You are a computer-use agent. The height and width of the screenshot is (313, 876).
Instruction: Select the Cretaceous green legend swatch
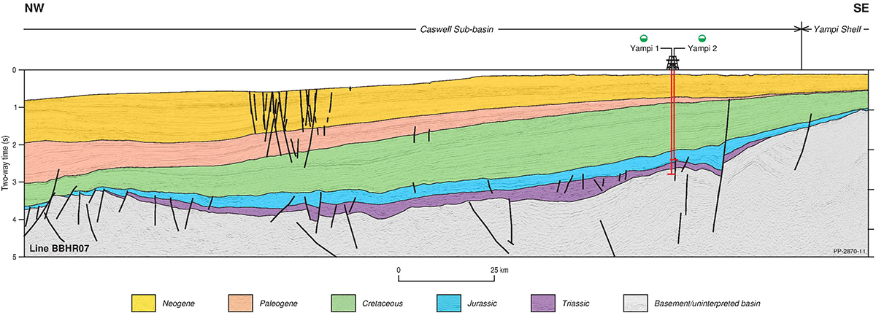point(344,301)
